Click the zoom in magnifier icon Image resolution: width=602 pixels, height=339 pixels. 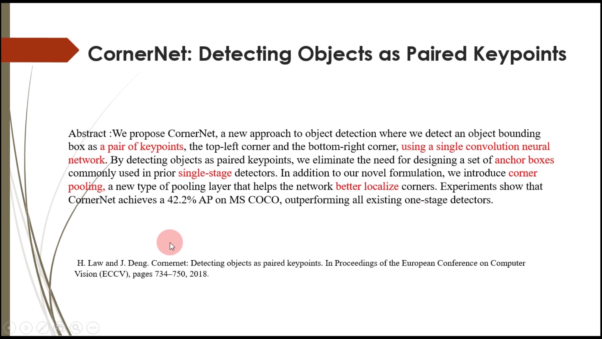[77, 327]
